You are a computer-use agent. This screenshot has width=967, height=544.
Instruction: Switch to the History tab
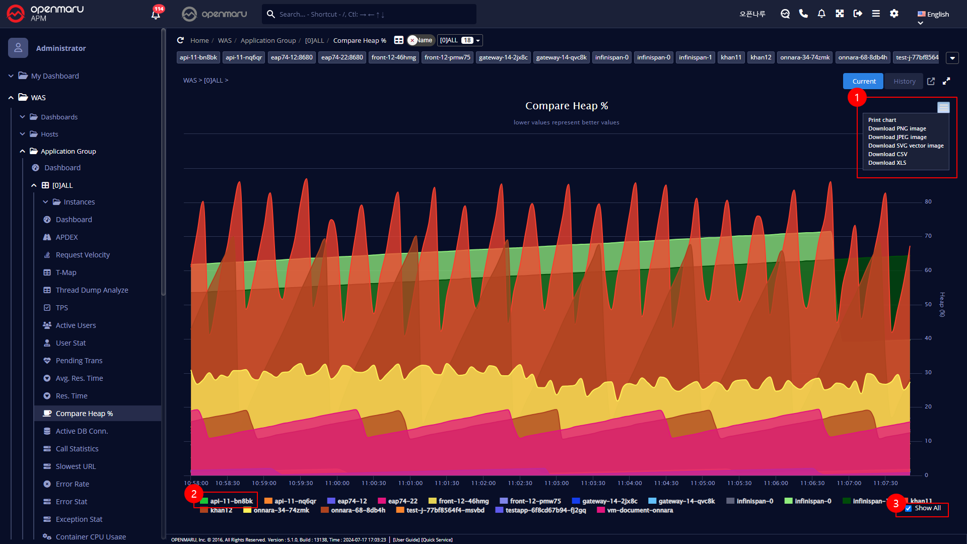pyautogui.click(x=904, y=81)
